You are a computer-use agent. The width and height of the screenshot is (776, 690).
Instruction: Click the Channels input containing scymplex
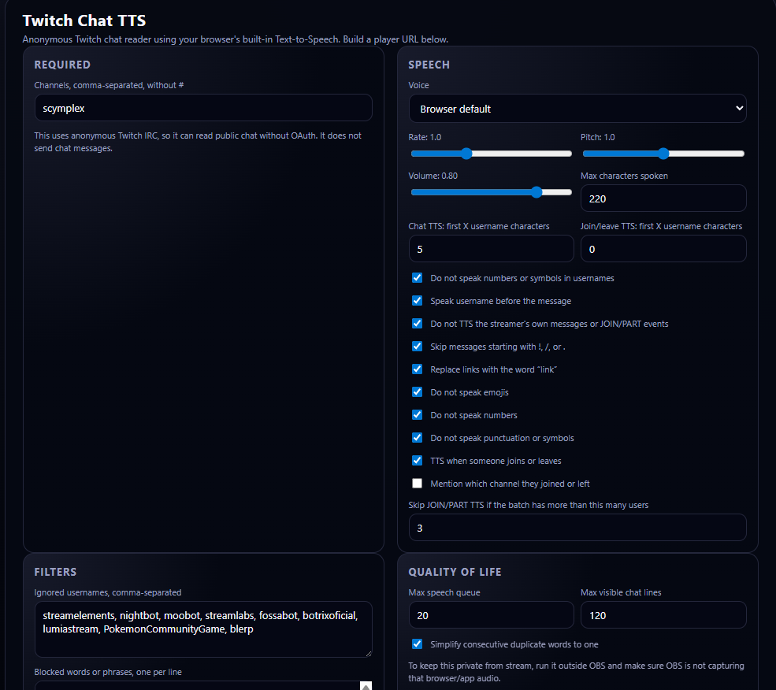click(x=203, y=108)
